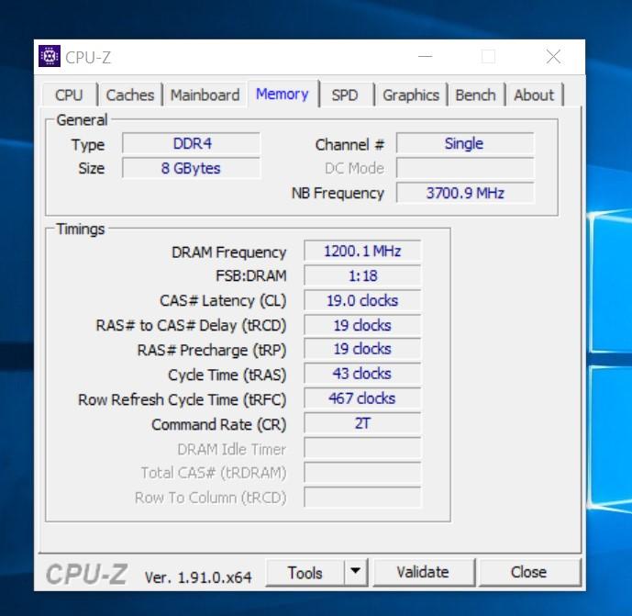Click the 19.0 clocks CAS Latency value
This screenshot has height=616, width=632.
click(362, 300)
